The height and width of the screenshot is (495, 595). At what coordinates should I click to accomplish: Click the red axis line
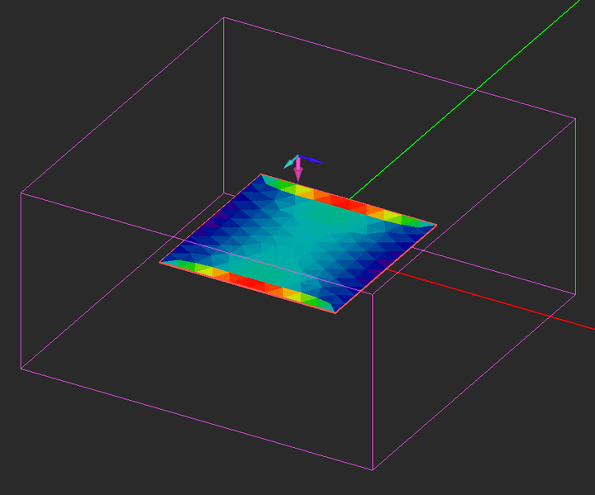click(x=489, y=299)
